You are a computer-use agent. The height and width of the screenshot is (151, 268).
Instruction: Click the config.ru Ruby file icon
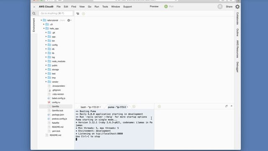coord(49,102)
